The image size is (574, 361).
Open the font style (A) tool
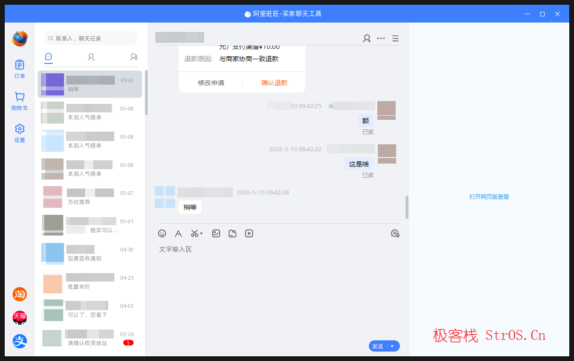coord(178,233)
